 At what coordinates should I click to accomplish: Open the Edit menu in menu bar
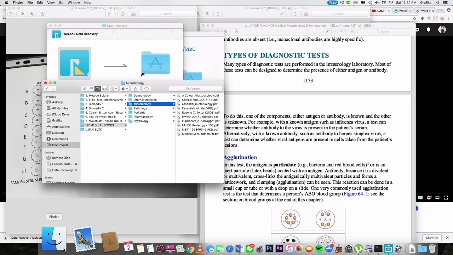(x=40, y=2)
